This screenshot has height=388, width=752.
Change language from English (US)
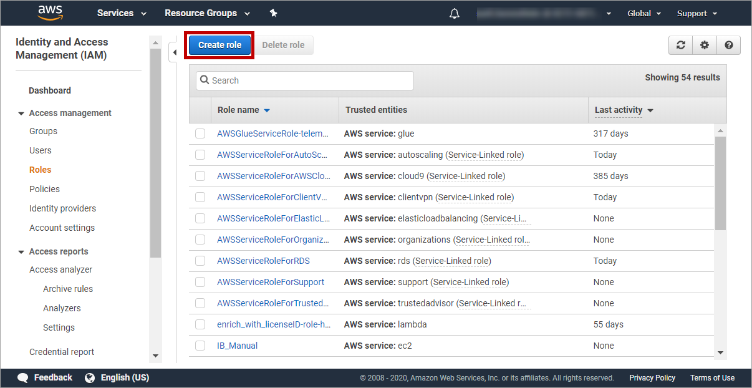pyautogui.click(x=125, y=378)
